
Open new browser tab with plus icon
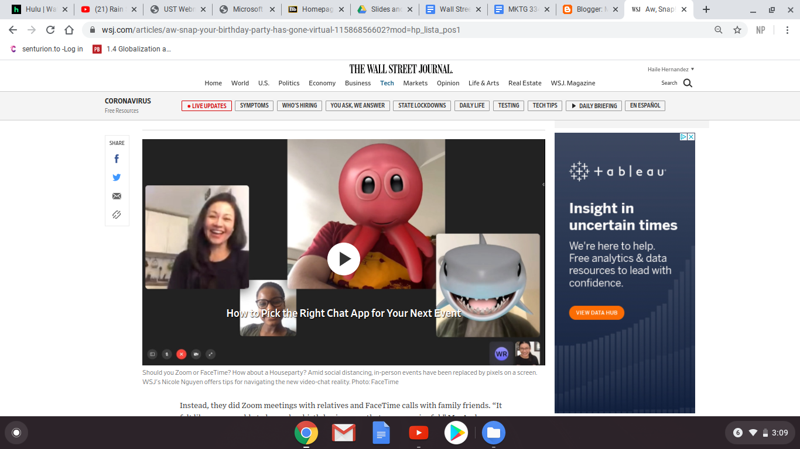(x=706, y=9)
